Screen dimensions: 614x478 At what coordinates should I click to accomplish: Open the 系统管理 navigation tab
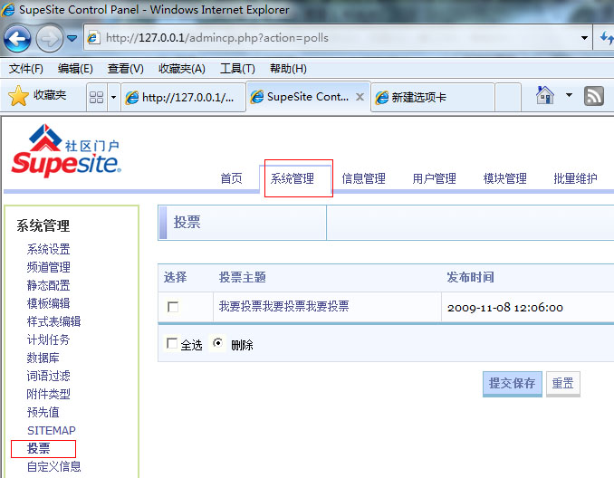coord(293,178)
